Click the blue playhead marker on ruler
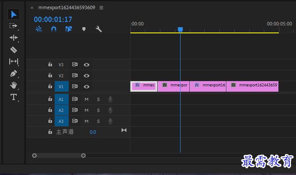This screenshot has width=296, height=175. (x=180, y=29)
